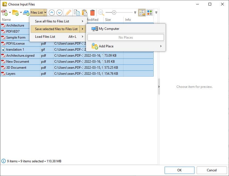Click the 573.25 KB size cell
This screenshot has width=229, height=176.
coord(111,68)
